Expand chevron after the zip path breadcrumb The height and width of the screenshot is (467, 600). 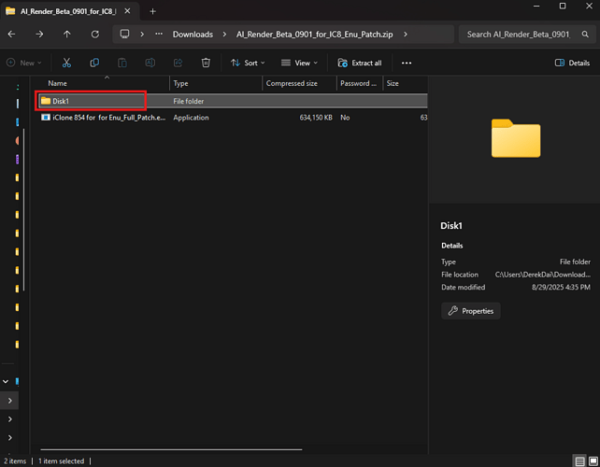[x=406, y=35]
